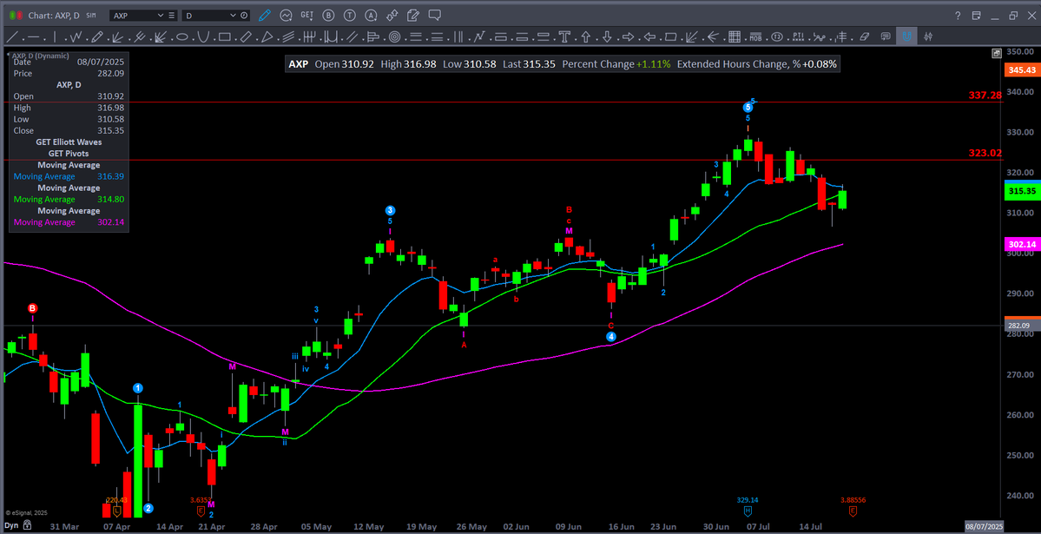Image resolution: width=1041 pixels, height=534 pixels.
Task: Open drawing tools settings sliders icon
Action: coord(928,37)
